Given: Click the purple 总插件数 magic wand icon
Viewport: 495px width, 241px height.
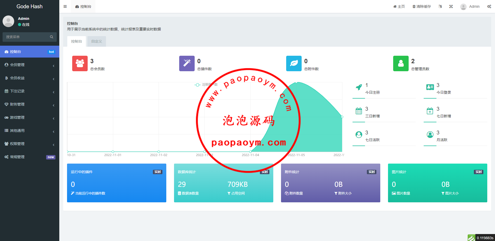Looking at the screenshot, I should [x=187, y=63].
